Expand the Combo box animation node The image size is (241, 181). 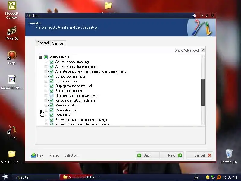pos(46,76)
